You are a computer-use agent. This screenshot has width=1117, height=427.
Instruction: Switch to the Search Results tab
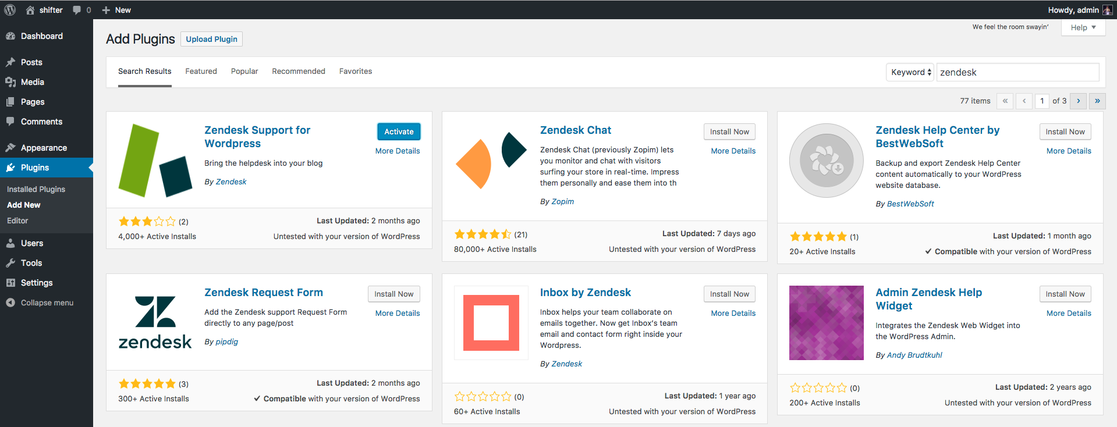(145, 72)
